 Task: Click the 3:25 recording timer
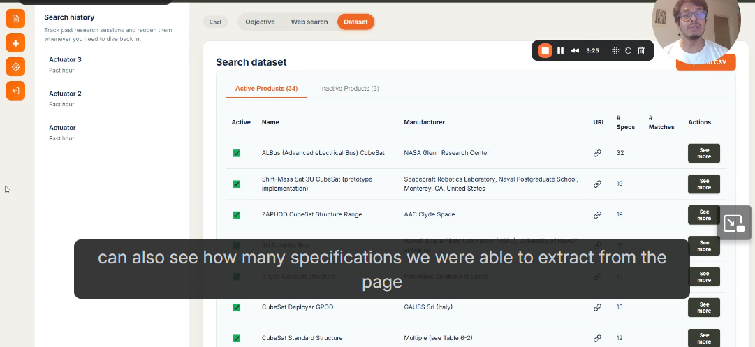592,50
